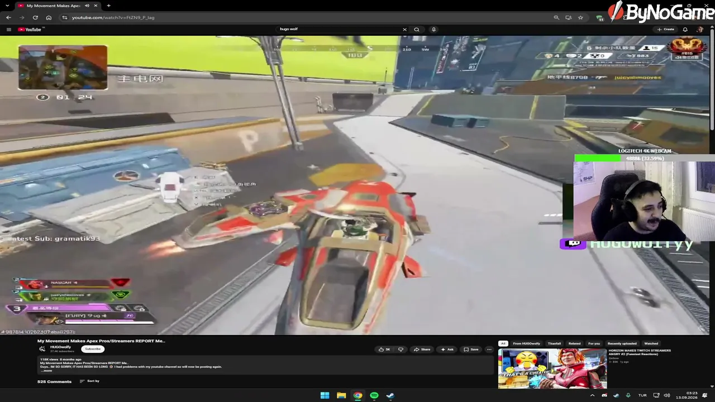Open the YouTube guide hamburger menu
715x402 pixels.
click(8, 30)
